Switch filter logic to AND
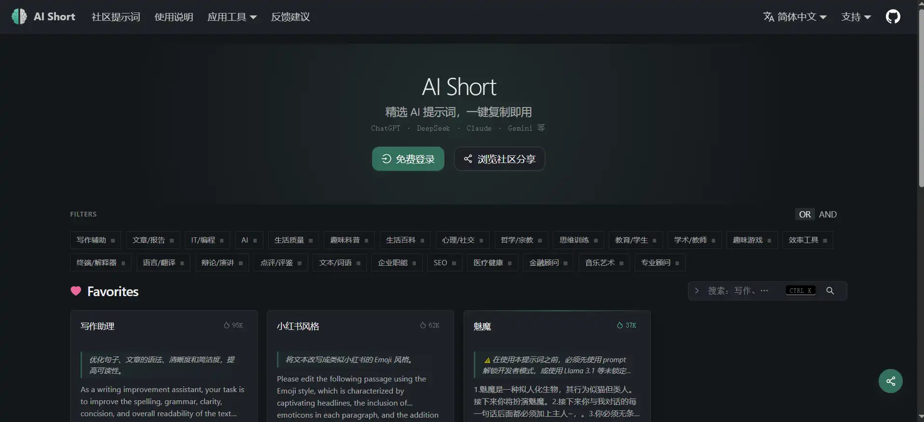The height and width of the screenshot is (422, 924). 828,214
